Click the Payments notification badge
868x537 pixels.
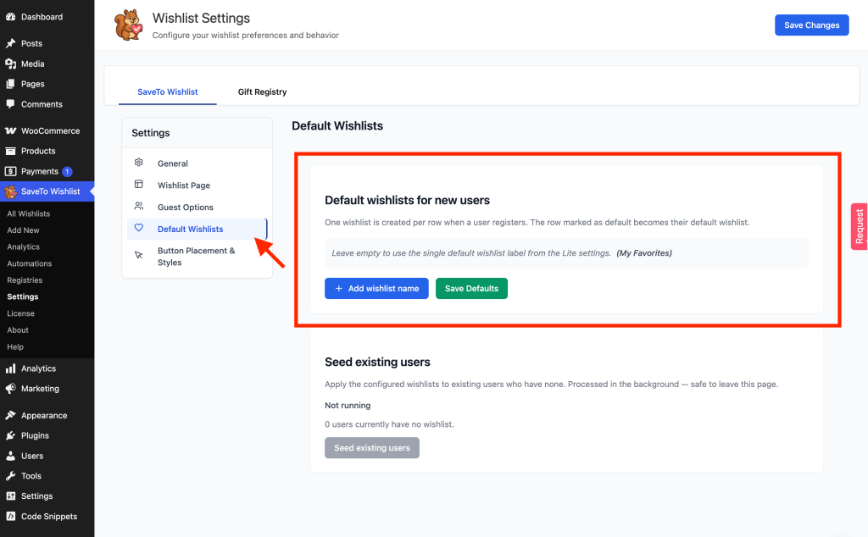[67, 171]
